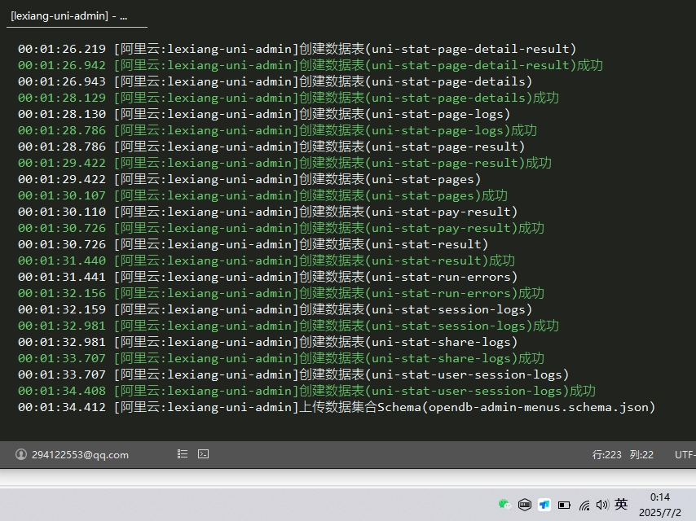
Task: Click the green log line at 00:01:33.707
Action: tap(281, 358)
